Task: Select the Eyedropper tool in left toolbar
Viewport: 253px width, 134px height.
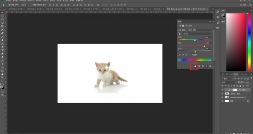Action: (2, 30)
